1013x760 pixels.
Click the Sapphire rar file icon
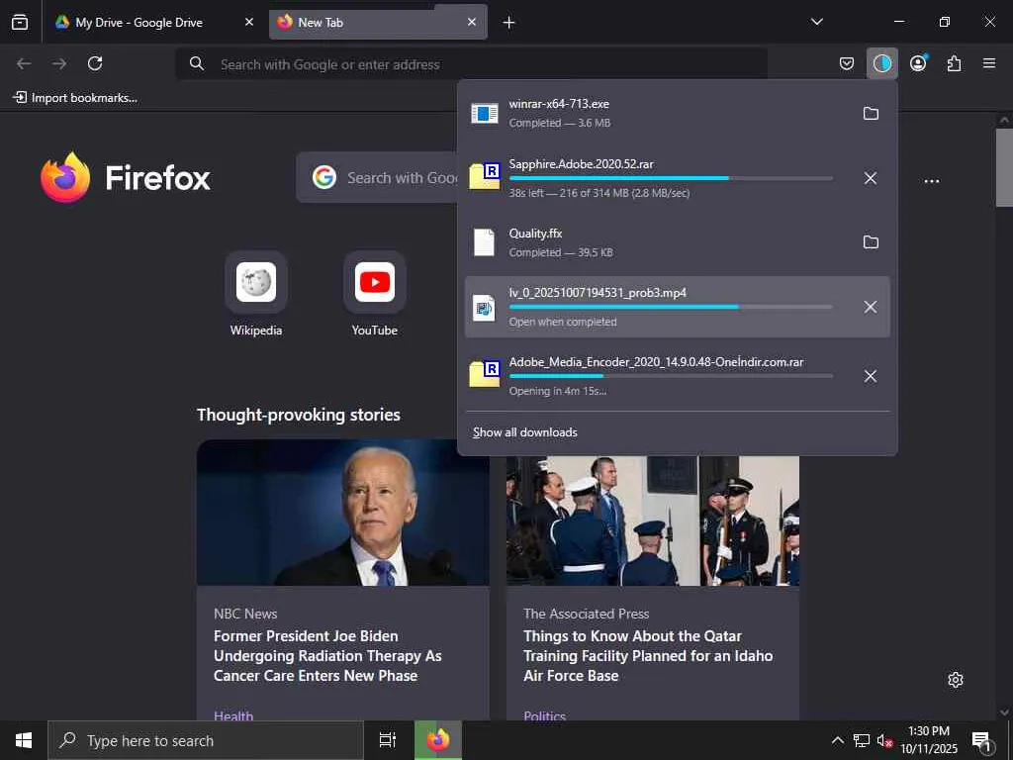484,176
